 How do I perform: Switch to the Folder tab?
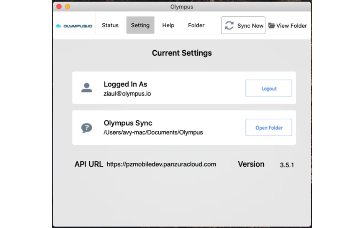coord(196,25)
